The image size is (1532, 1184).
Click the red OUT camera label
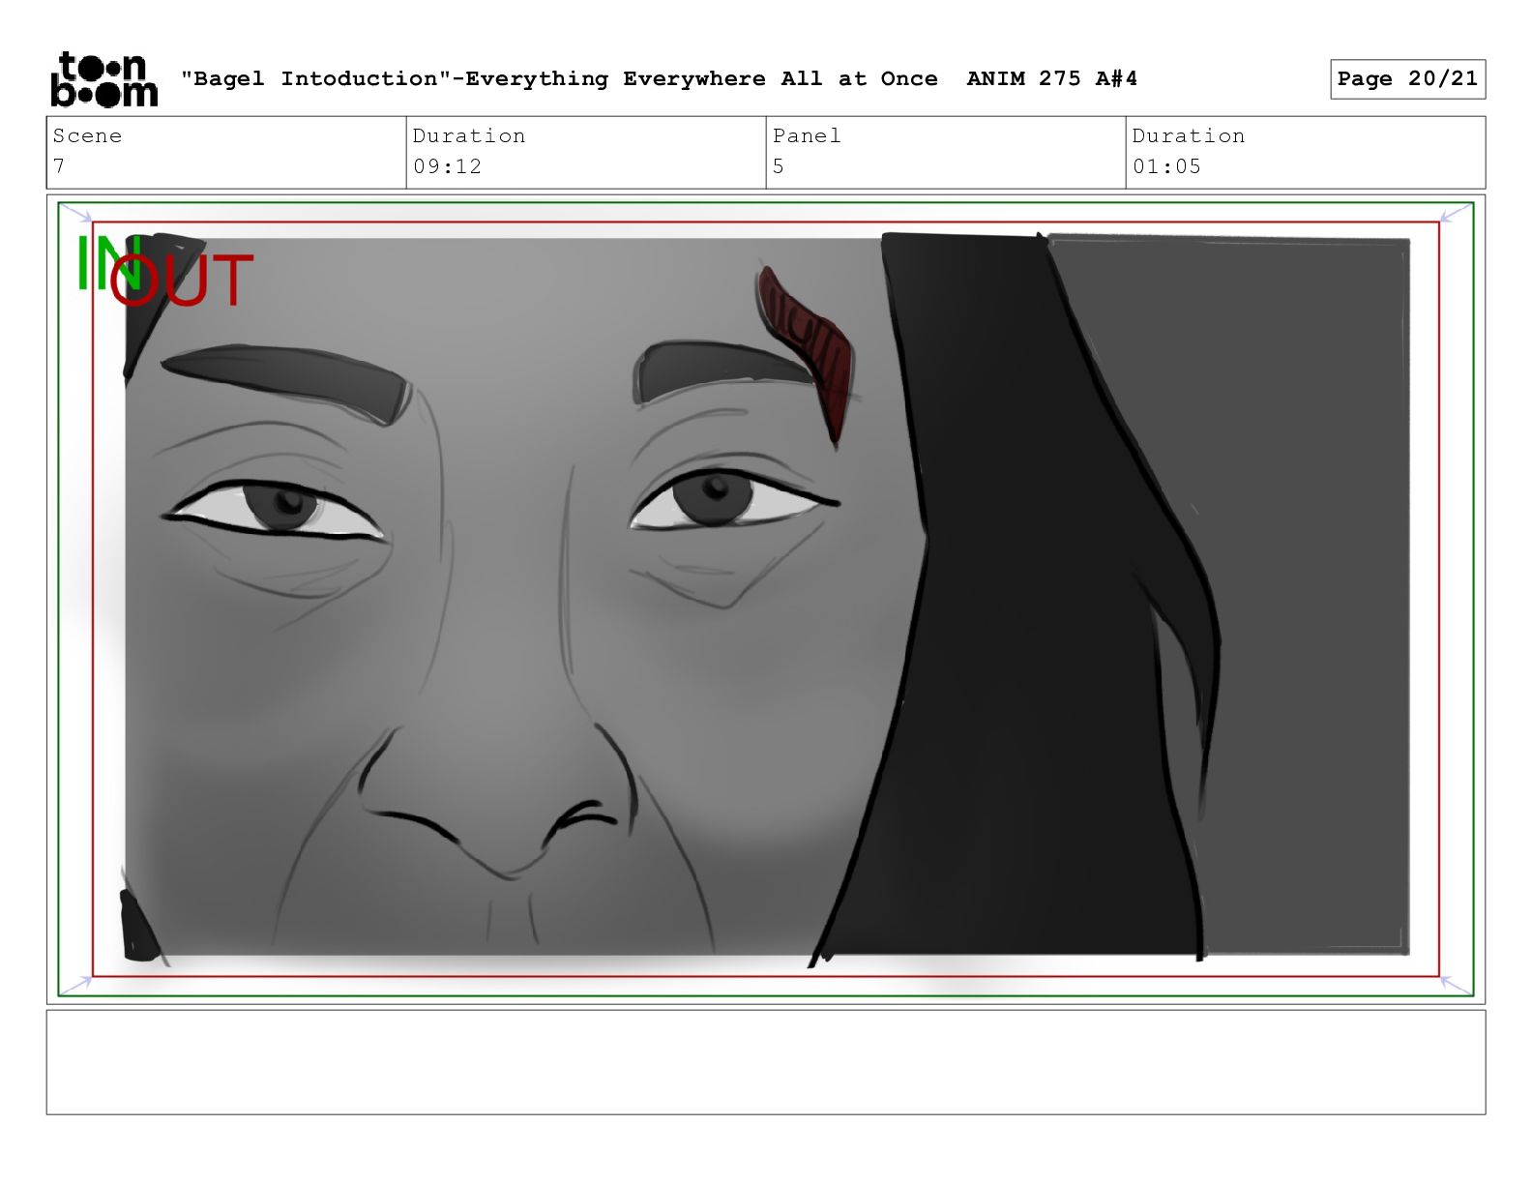click(182, 281)
